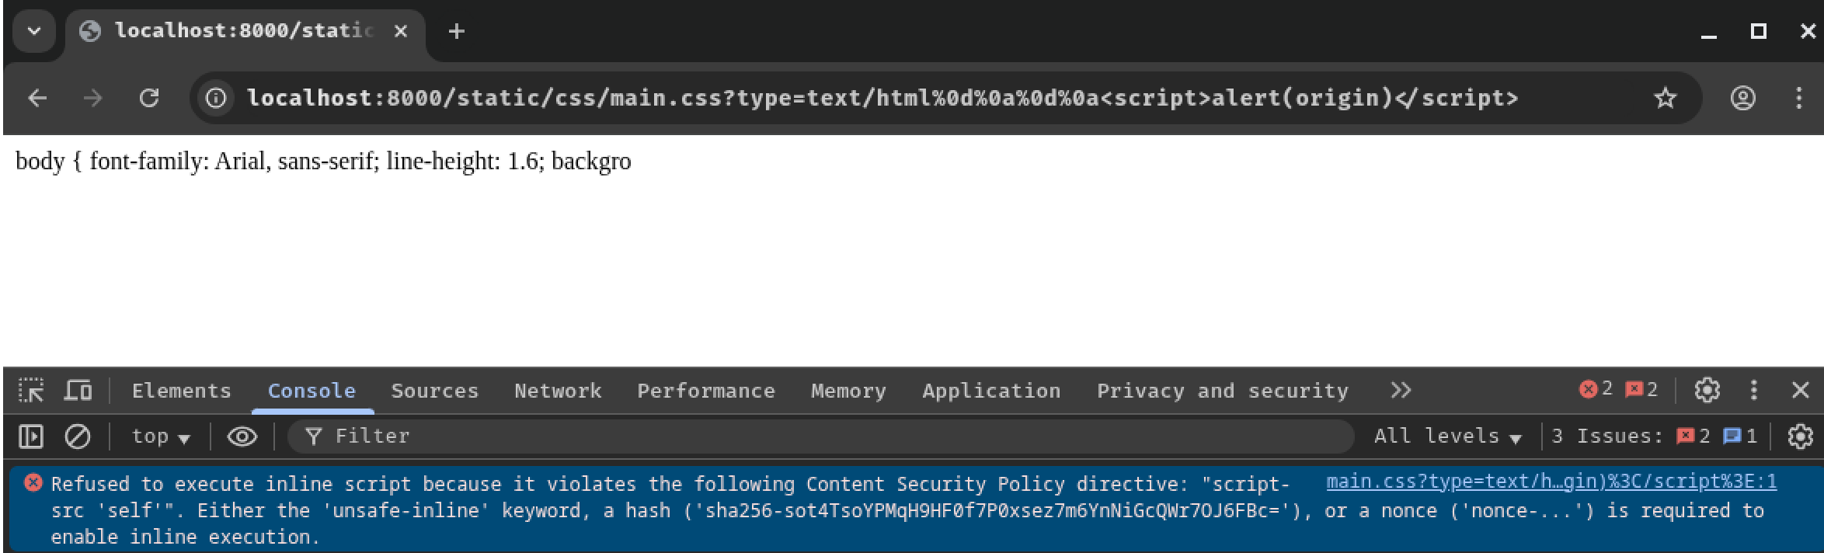The height and width of the screenshot is (553, 1824).
Task: Open the All levels log dropdown
Action: pyautogui.click(x=1447, y=436)
